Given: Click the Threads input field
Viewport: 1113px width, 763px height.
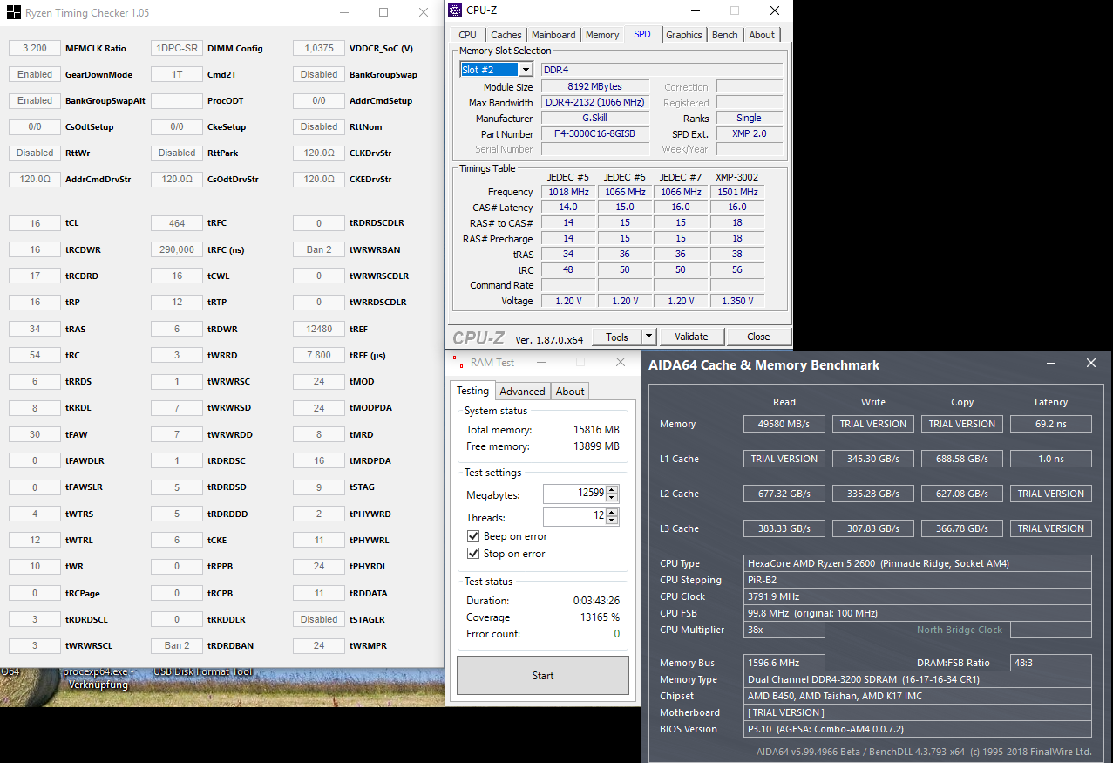Looking at the screenshot, I should click(x=574, y=517).
